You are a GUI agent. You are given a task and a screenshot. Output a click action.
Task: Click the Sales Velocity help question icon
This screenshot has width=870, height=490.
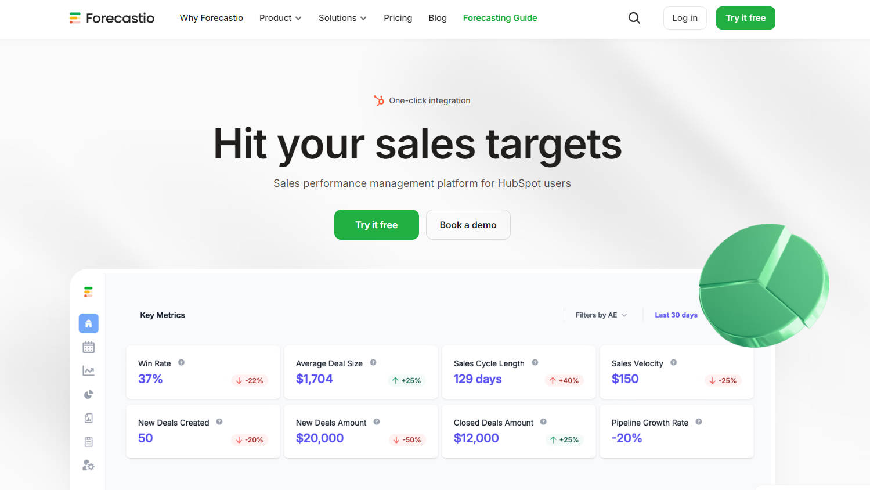coord(674,363)
